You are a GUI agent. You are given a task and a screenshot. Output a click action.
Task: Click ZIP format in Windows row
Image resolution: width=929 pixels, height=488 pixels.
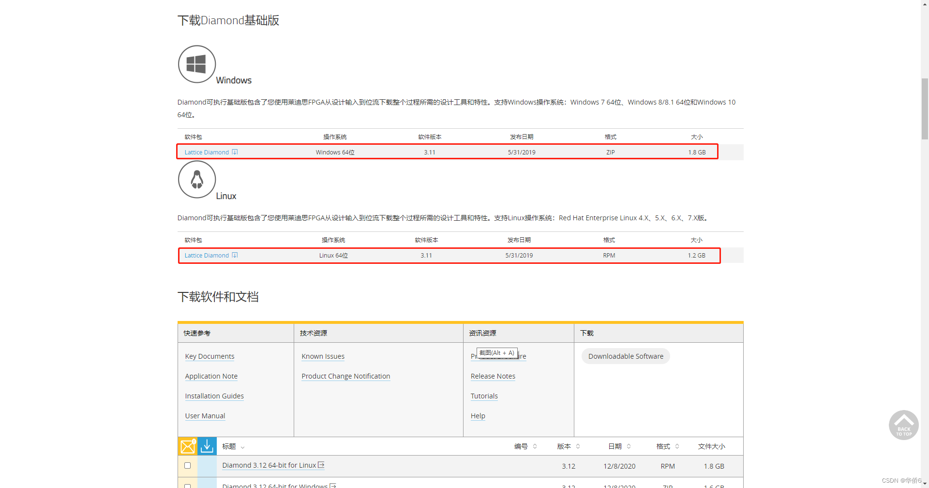point(611,152)
